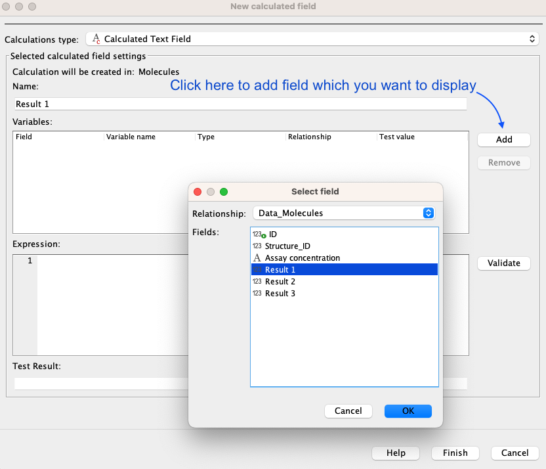Click the text-type icon beside Assay concentration
This screenshot has height=469, width=546.
pos(257,258)
